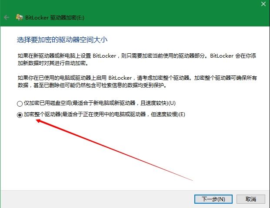
Task: Click the BitLocker key-and-lock icon
Action: [x=19, y=17]
